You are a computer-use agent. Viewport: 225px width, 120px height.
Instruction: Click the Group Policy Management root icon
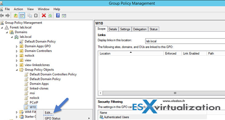point(2,23)
